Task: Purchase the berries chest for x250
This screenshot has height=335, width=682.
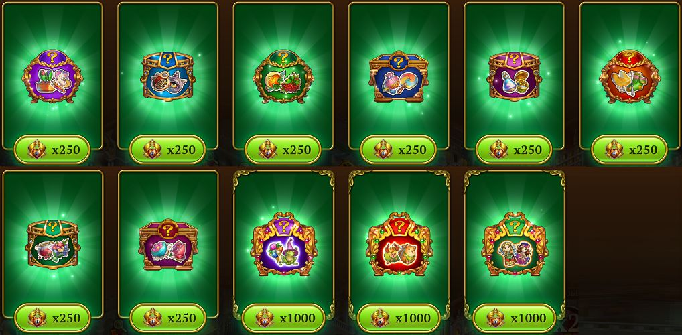Action: (x=283, y=149)
